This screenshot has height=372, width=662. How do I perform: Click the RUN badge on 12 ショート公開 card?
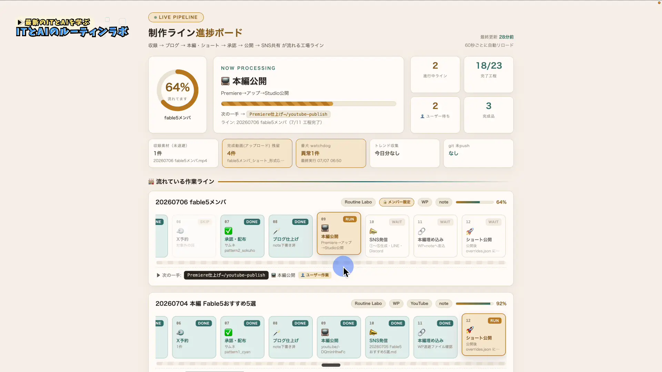coord(494,321)
